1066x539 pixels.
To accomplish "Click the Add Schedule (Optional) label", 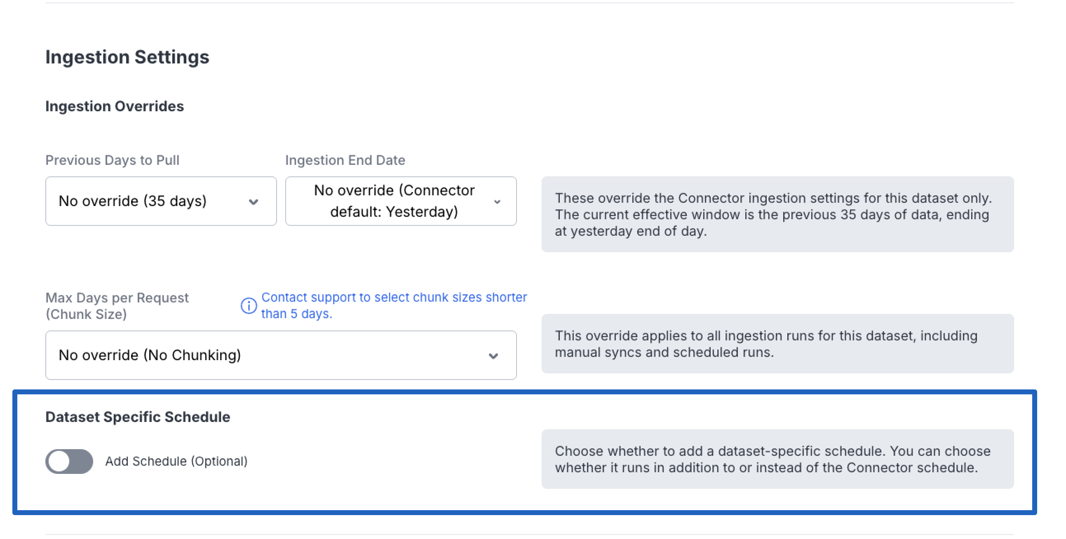I will (176, 461).
